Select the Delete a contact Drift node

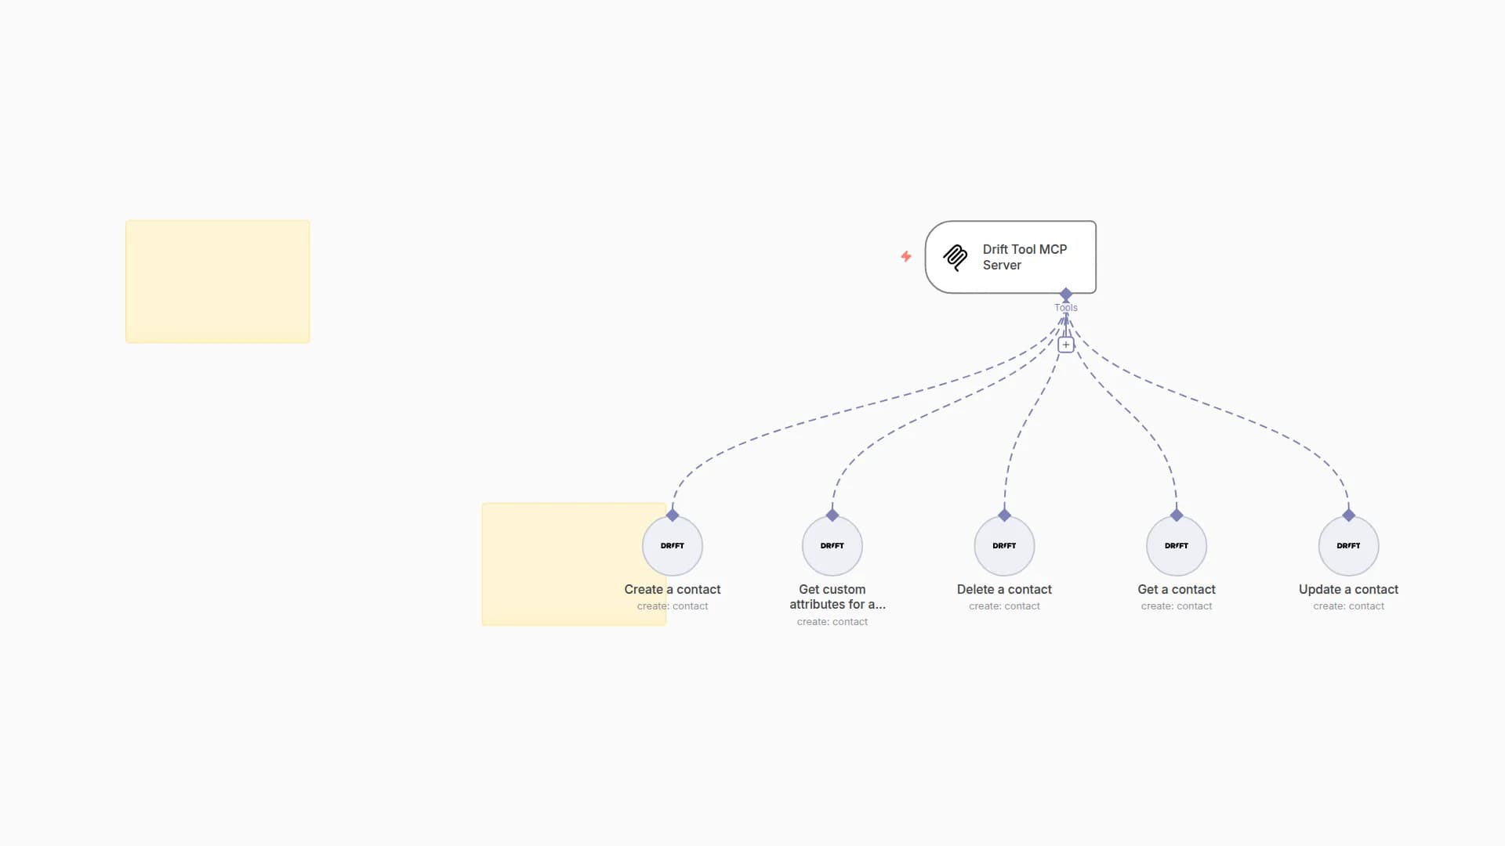point(1004,546)
